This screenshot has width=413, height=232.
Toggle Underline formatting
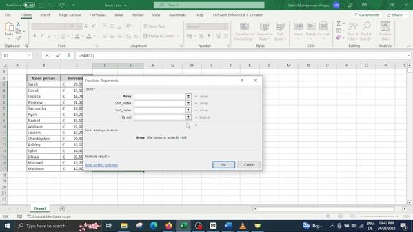(x=49, y=36)
